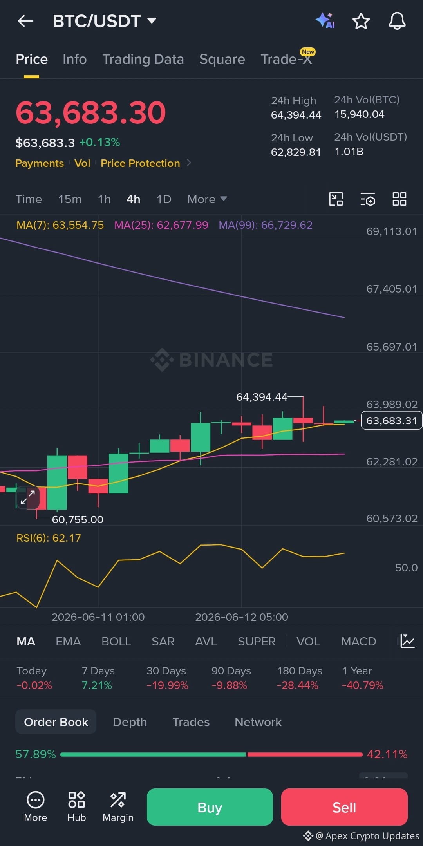Tap the green Buy button
The height and width of the screenshot is (846, 423).
pyautogui.click(x=210, y=807)
